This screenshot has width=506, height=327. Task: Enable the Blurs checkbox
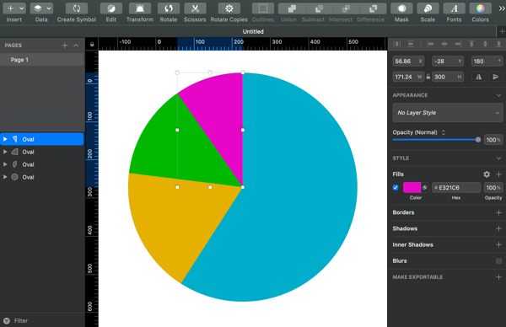point(498,260)
